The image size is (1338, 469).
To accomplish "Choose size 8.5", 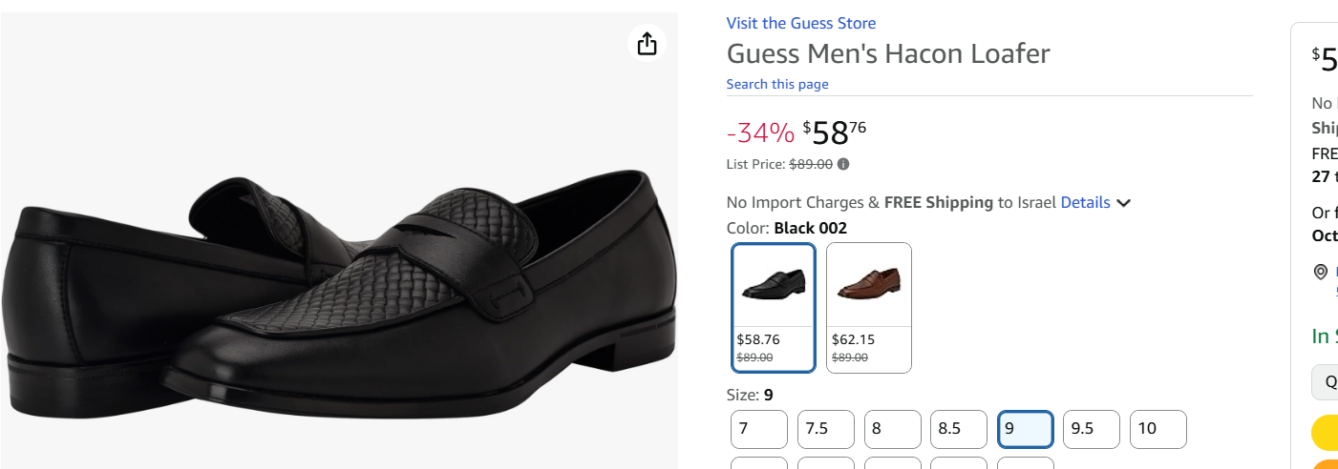I will point(958,429).
